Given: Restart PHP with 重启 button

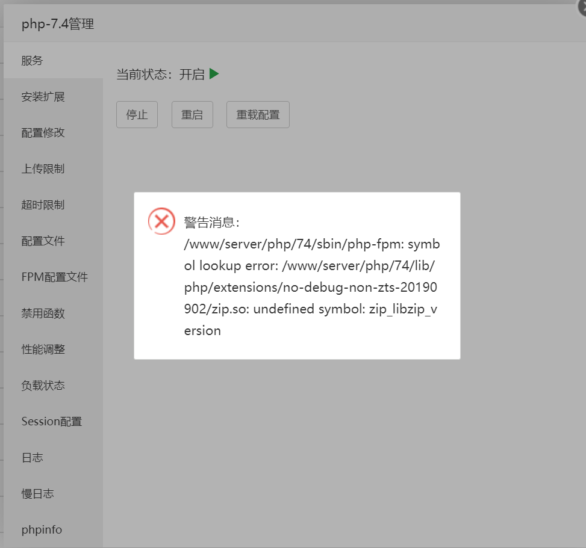Looking at the screenshot, I should click(x=192, y=115).
